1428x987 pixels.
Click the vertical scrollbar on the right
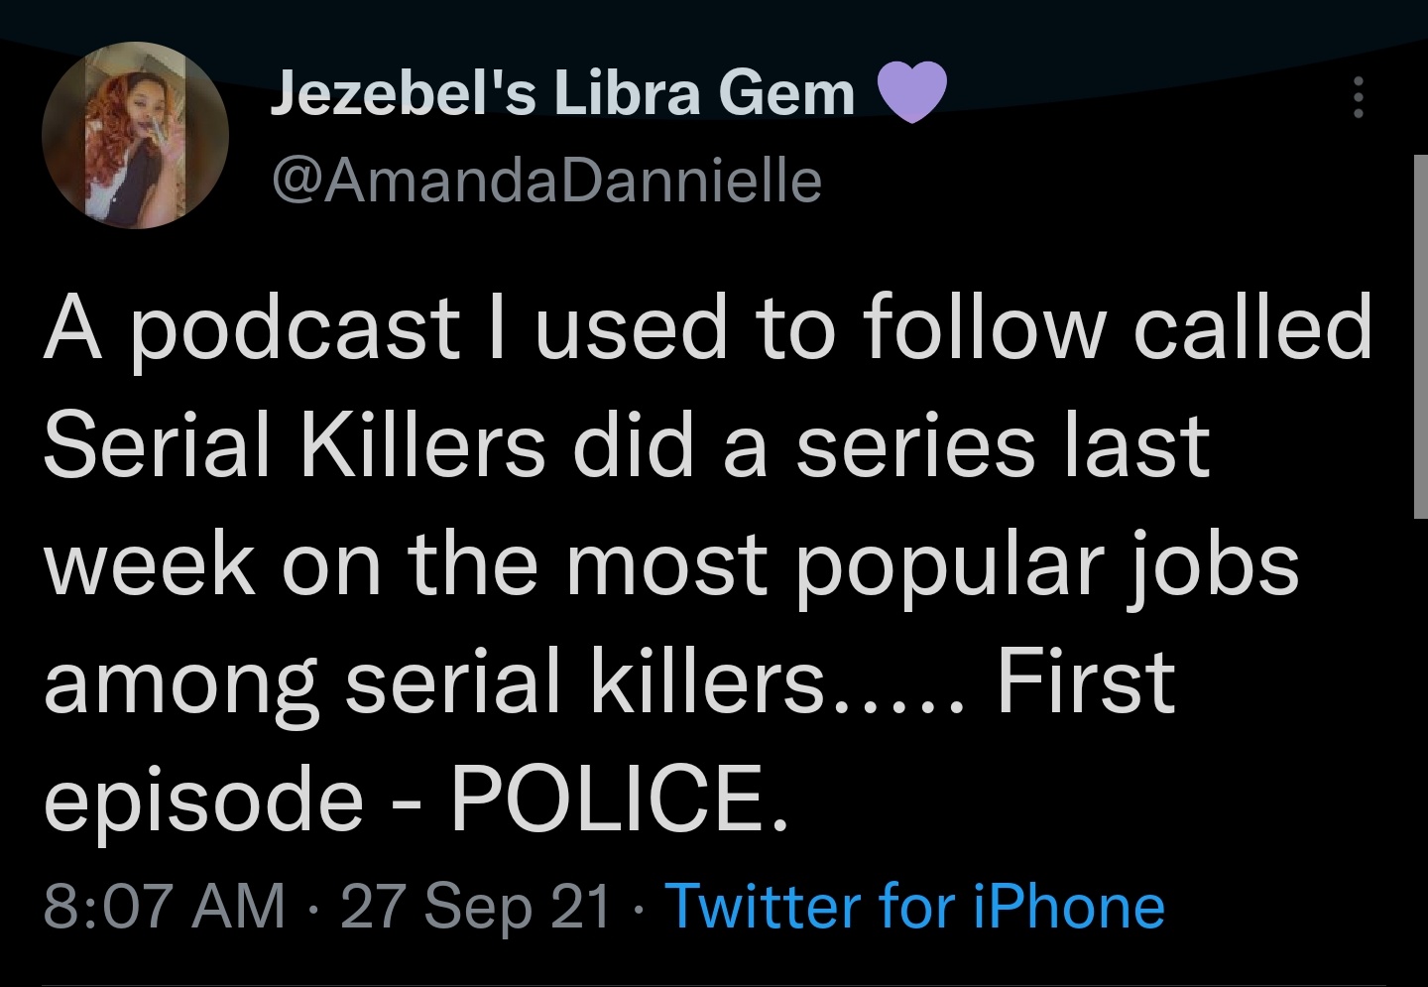point(1419,335)
